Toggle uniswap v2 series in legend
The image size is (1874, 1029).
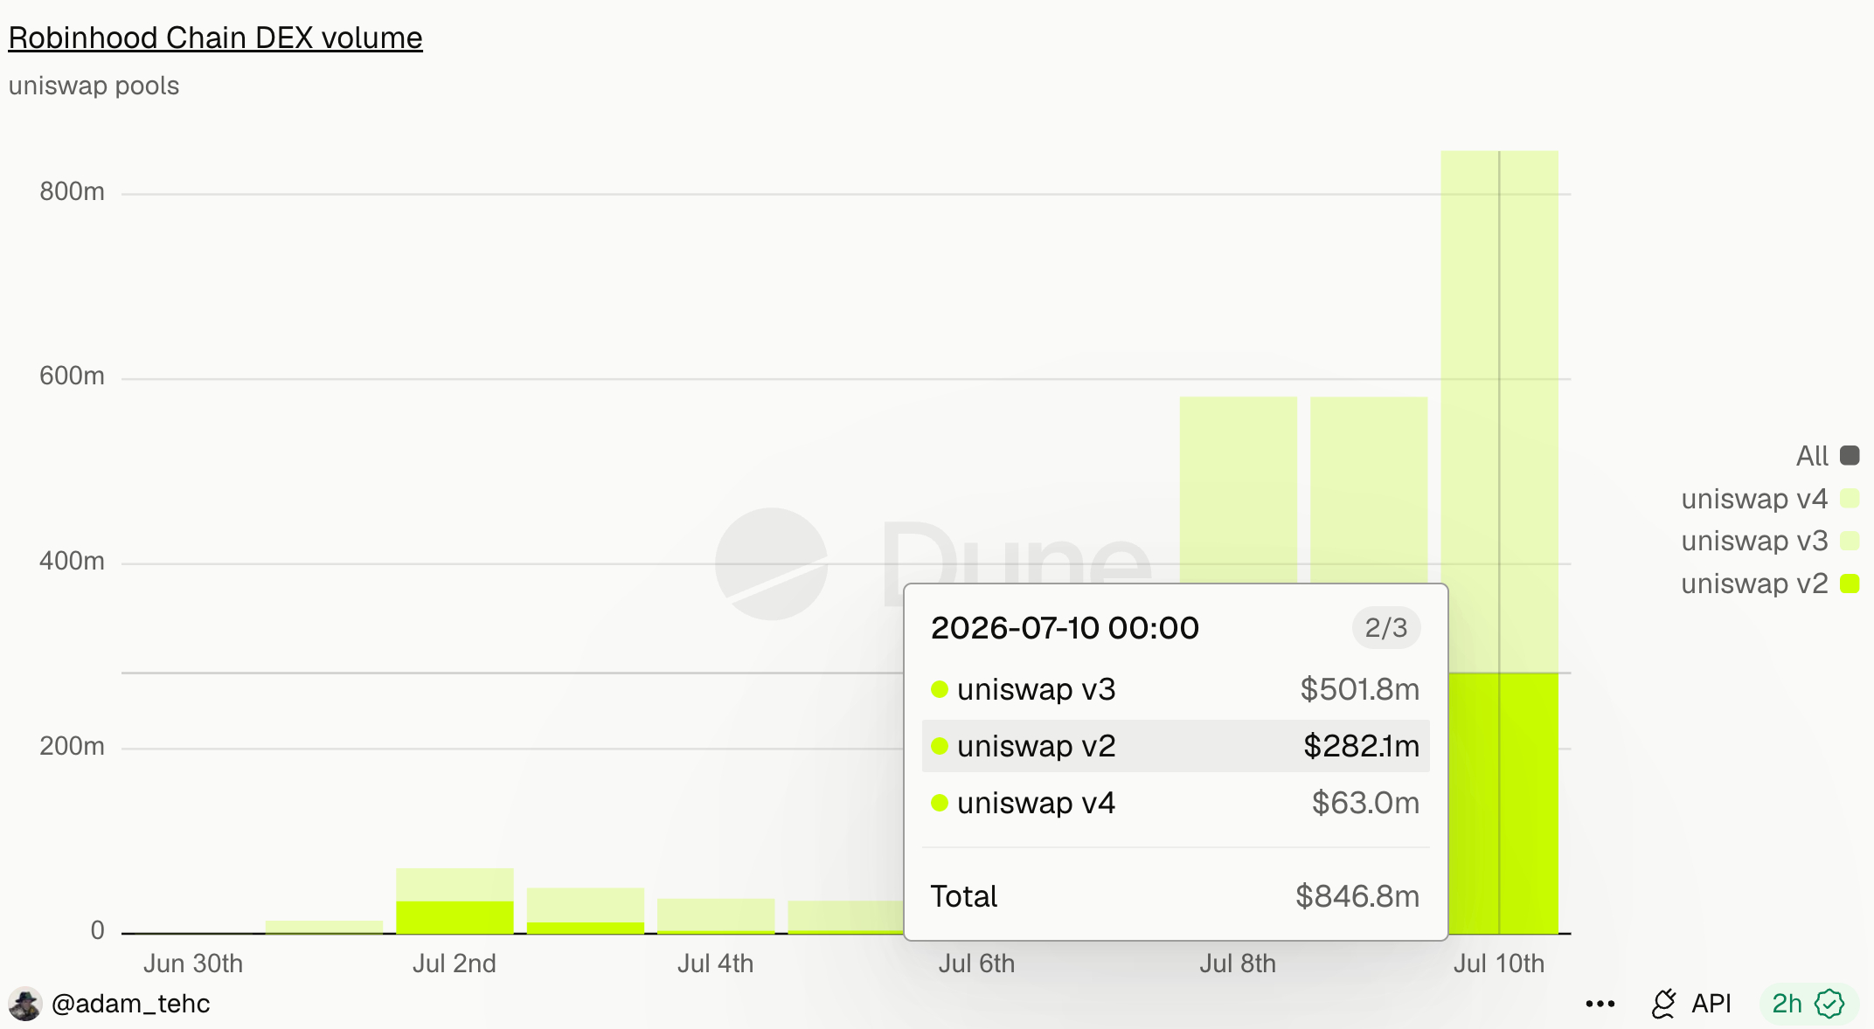pyautogui.click(x=1770, y=584)
